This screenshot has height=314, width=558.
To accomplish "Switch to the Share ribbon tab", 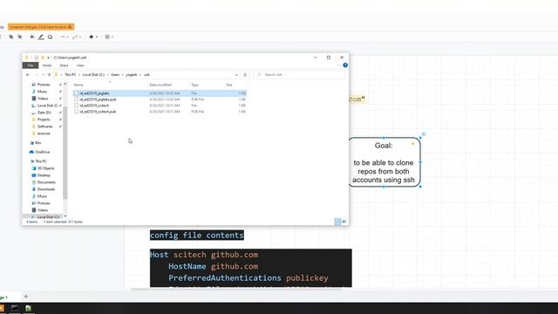I will point(64,65).
